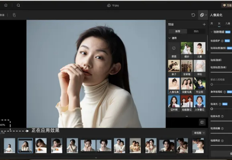
Task: Click the 祛痣(脸部) label
Action: point(216,60)
